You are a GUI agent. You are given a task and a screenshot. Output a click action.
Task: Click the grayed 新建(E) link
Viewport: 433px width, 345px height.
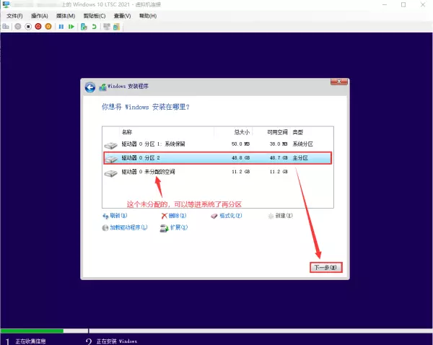[x=284, y=216]
